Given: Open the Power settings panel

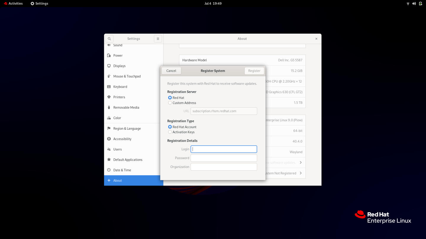Looking at the screenshot, I should [134, 55].
